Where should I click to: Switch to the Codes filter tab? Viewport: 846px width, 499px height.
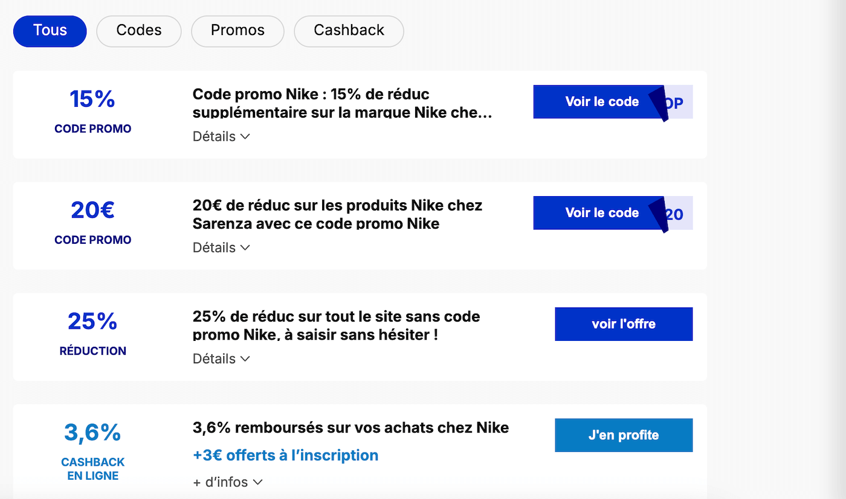(138, 31)
